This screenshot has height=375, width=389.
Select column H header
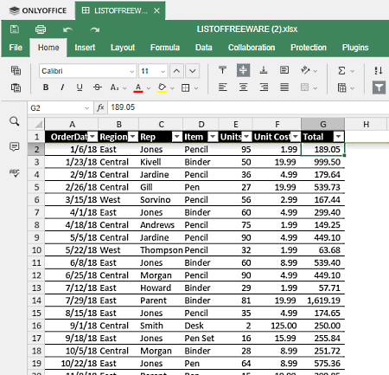click(366, 124)
